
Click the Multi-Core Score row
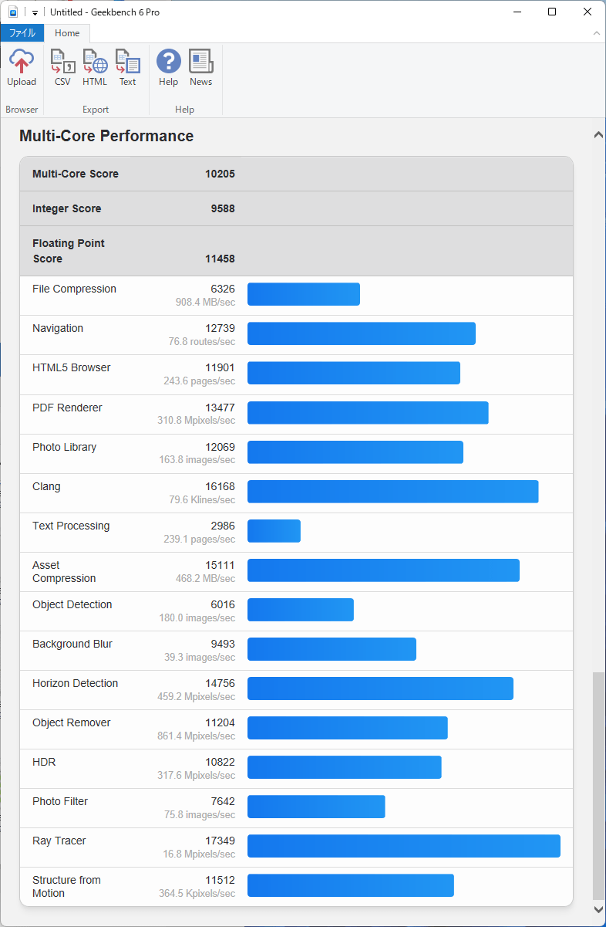point(76,174)
